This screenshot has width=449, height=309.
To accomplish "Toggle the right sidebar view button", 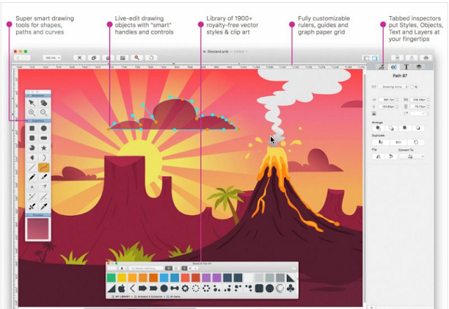I will click(375, 58).
